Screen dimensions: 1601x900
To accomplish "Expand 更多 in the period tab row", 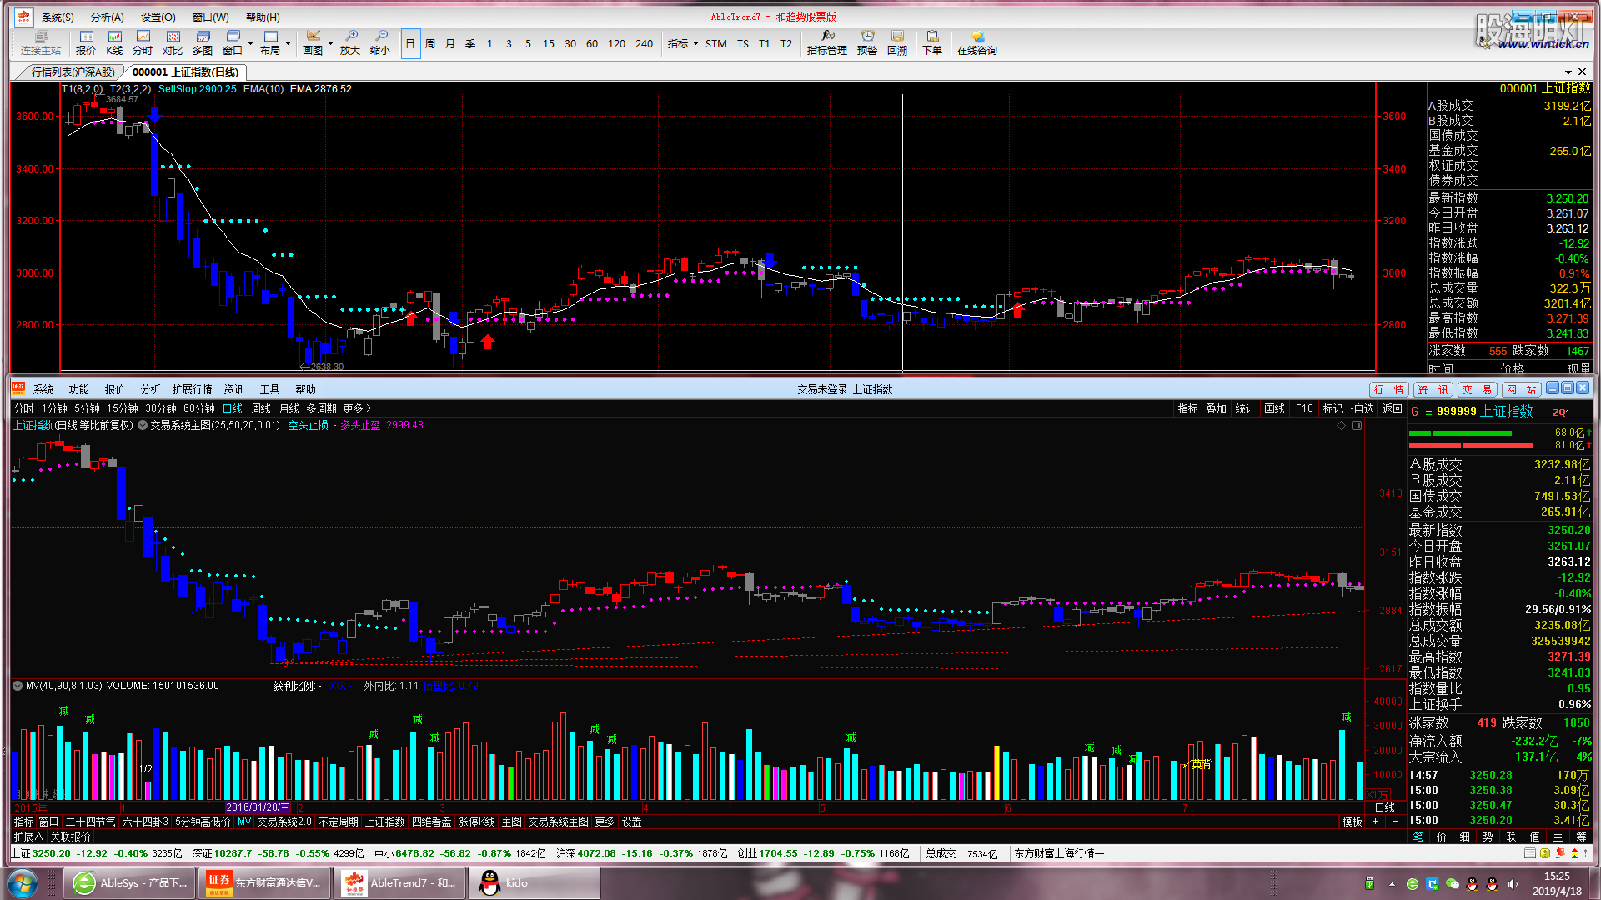I will [x=357, y=408].
